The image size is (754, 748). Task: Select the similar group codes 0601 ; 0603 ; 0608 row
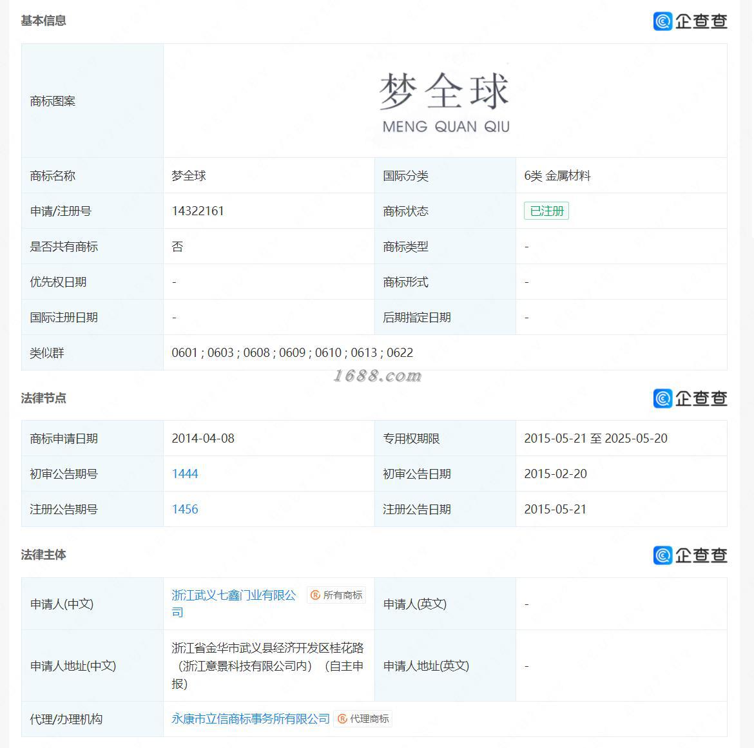tap(293, 352)
